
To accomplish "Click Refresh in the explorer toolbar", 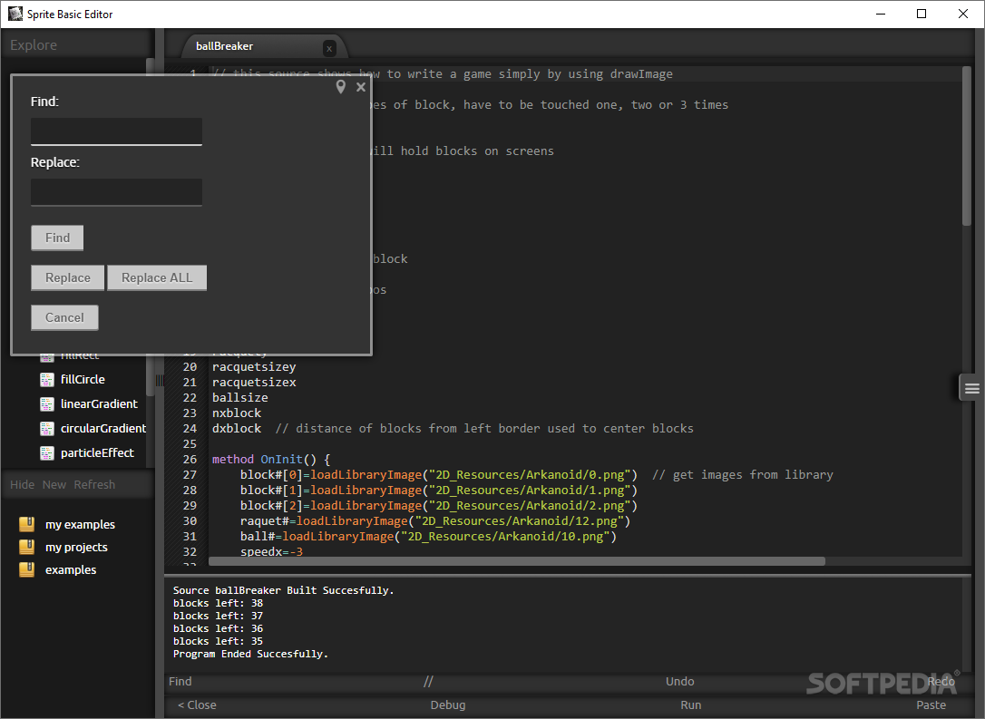I will click(x=95, y=485).
